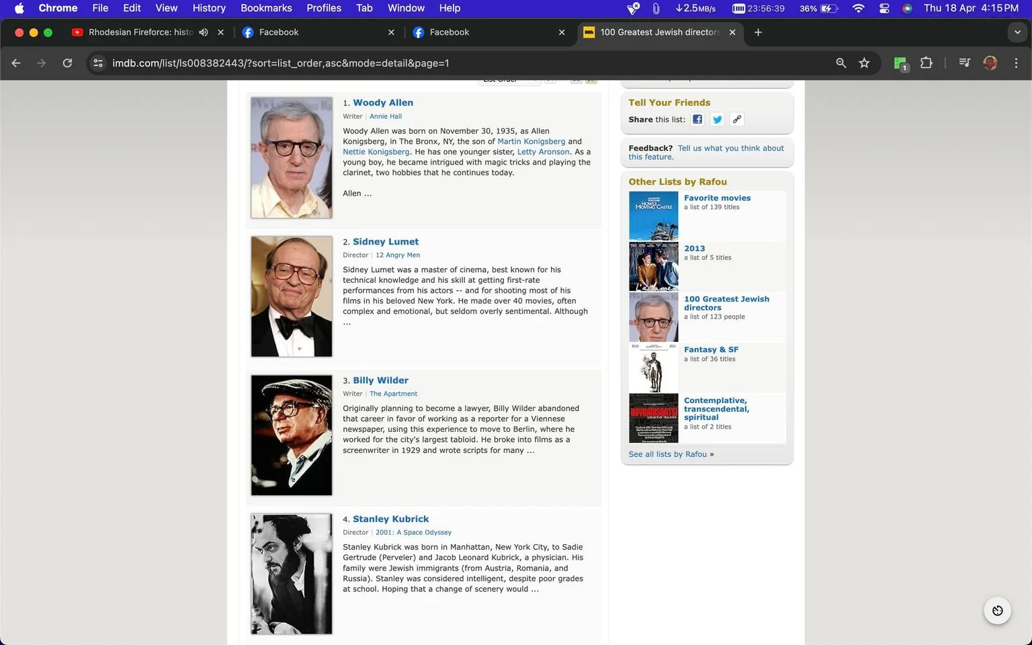
Task: Open the Favorite movies list
Action: [x=717, y=198]
